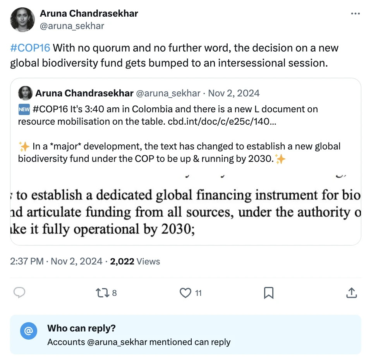Click the blue @ icon in the reply restriction banner
The width and height of the screenshot is (371, 364).
tap(28, 331)
